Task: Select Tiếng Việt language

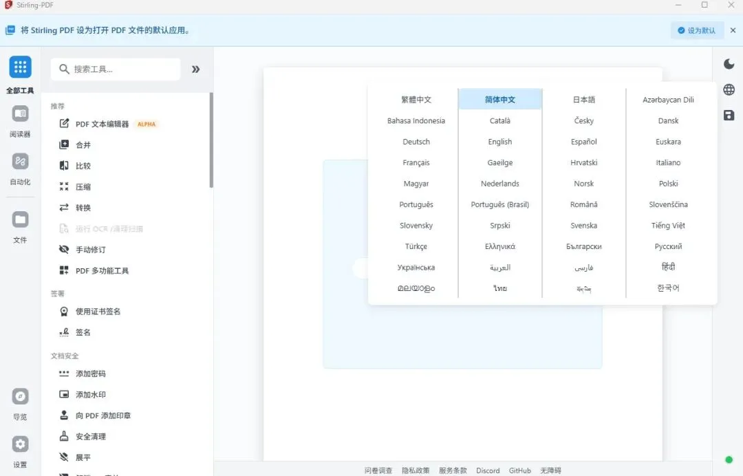Action: pos(668,226)
